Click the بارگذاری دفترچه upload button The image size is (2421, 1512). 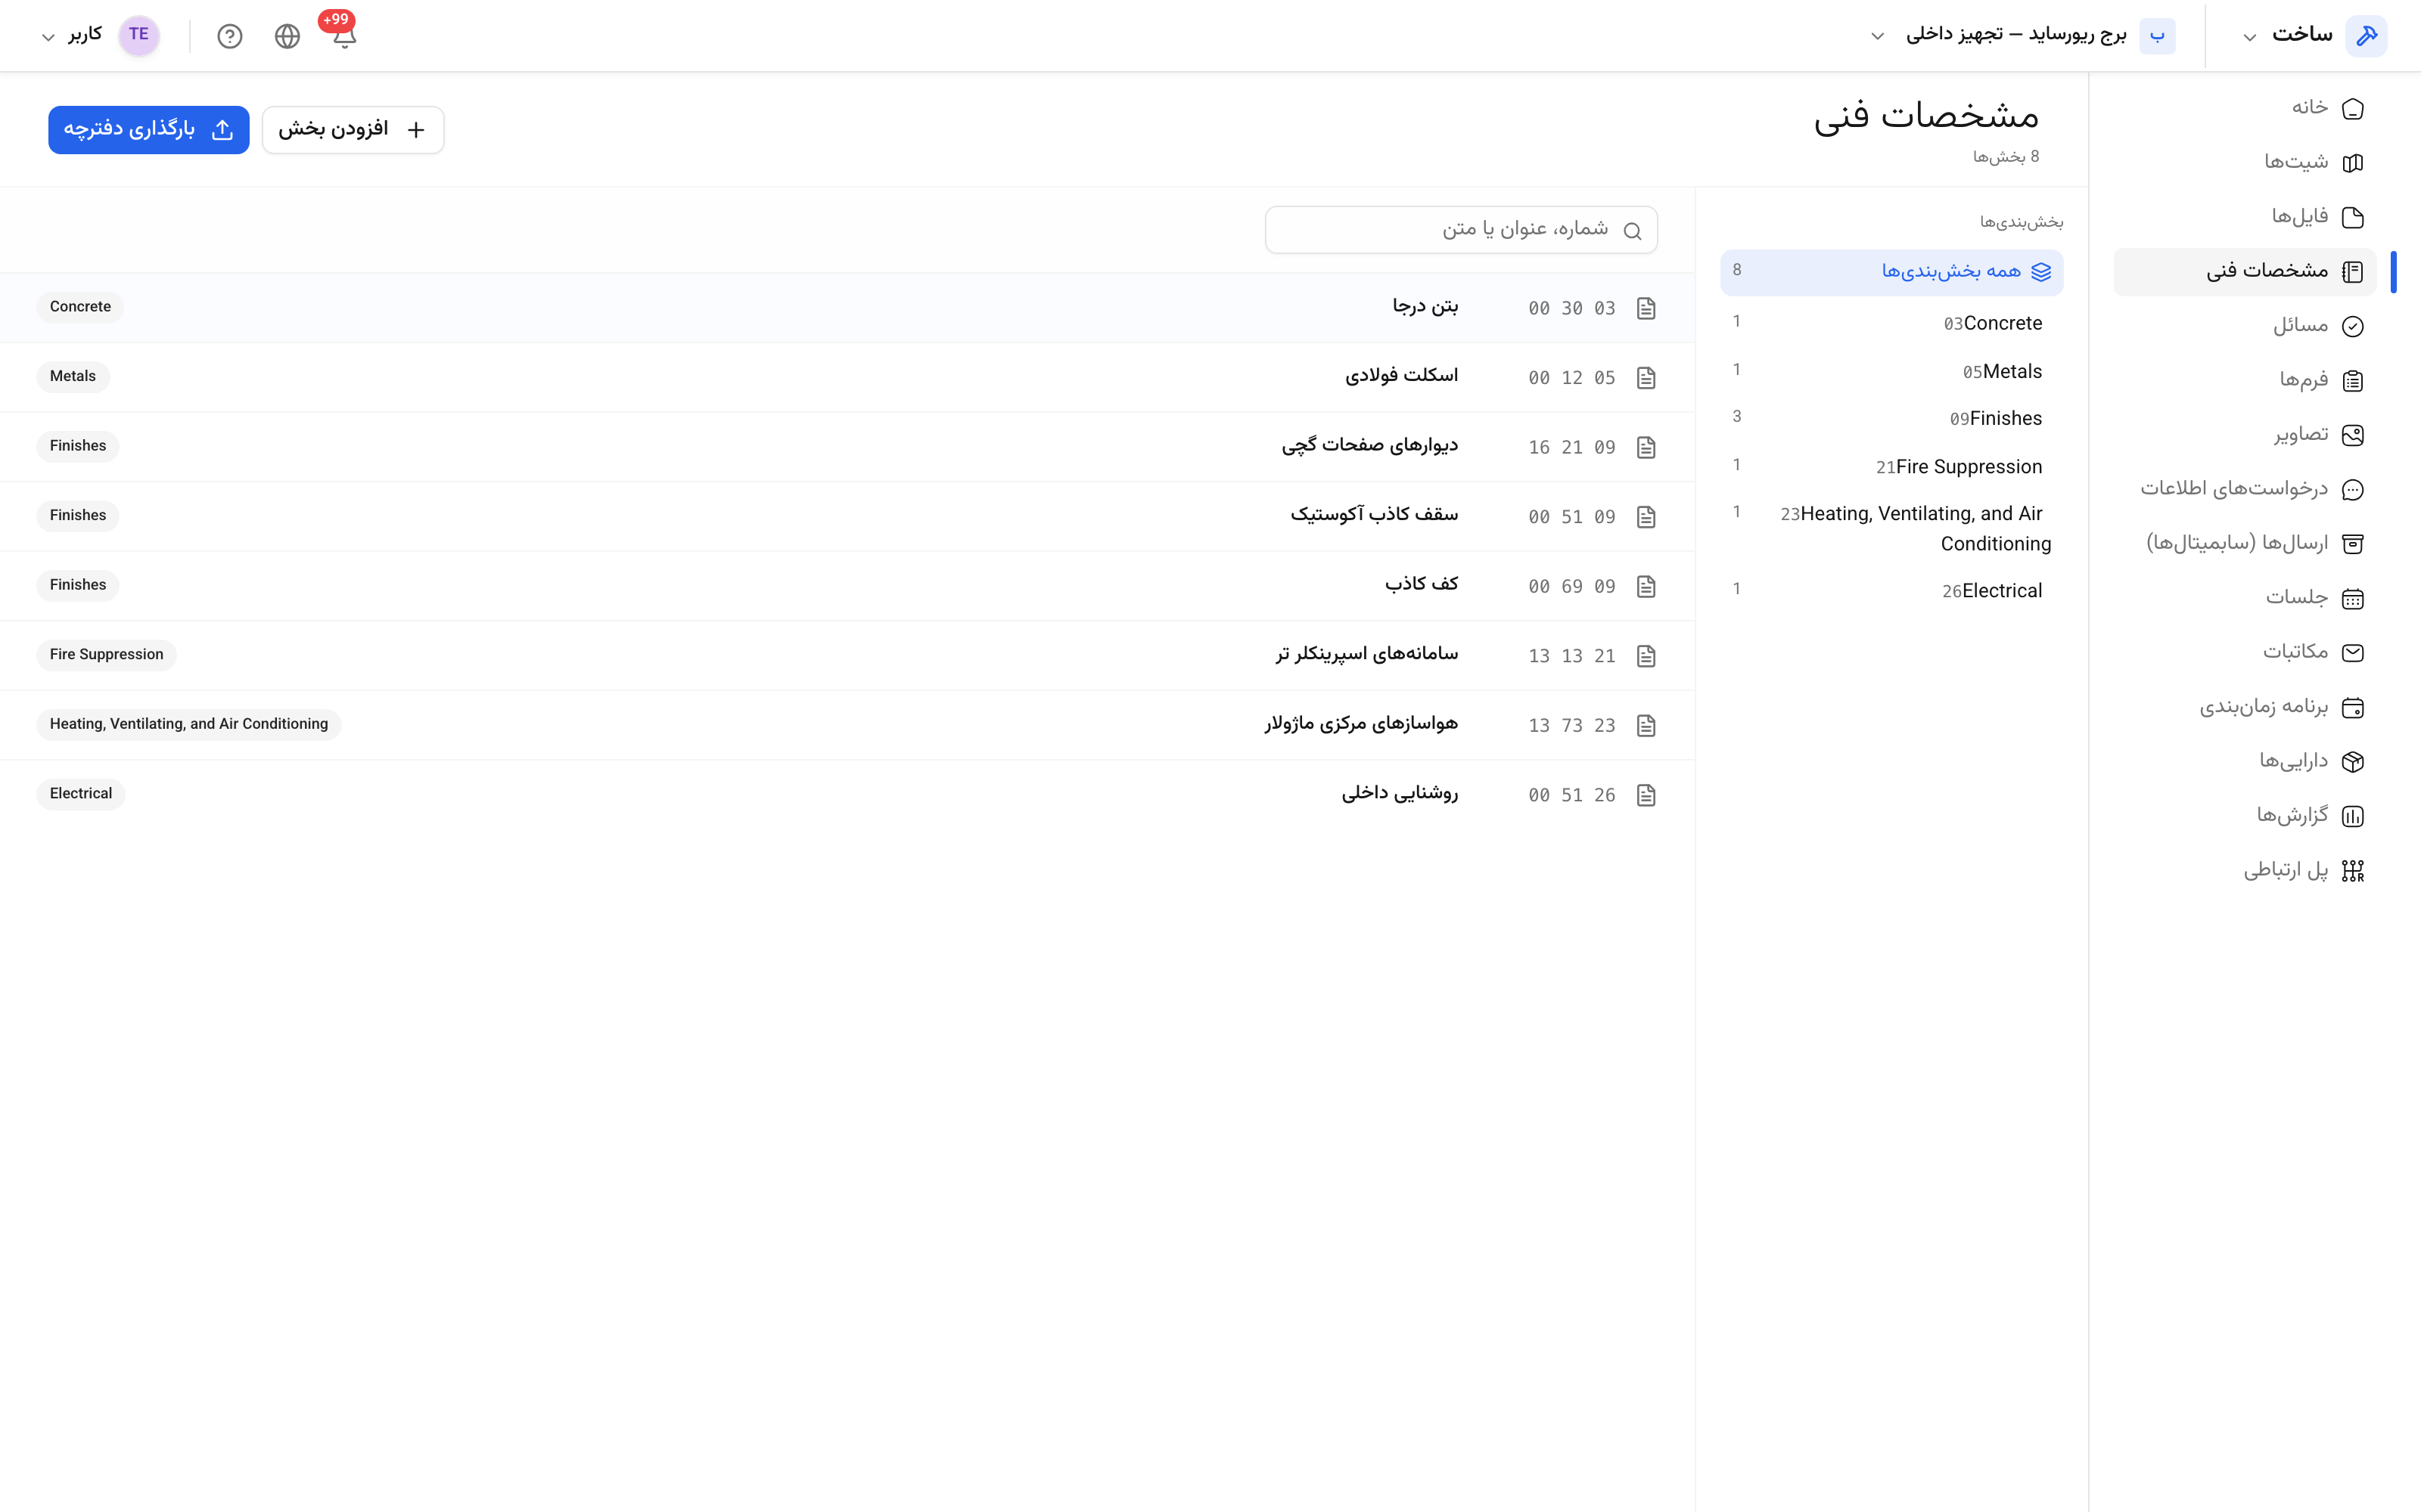(148, 130)
